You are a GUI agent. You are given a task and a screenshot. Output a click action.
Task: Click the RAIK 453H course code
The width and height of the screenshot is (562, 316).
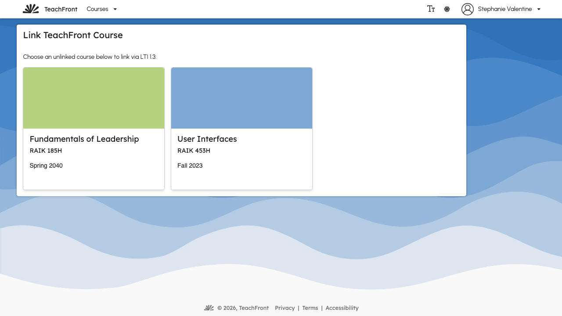194,151
